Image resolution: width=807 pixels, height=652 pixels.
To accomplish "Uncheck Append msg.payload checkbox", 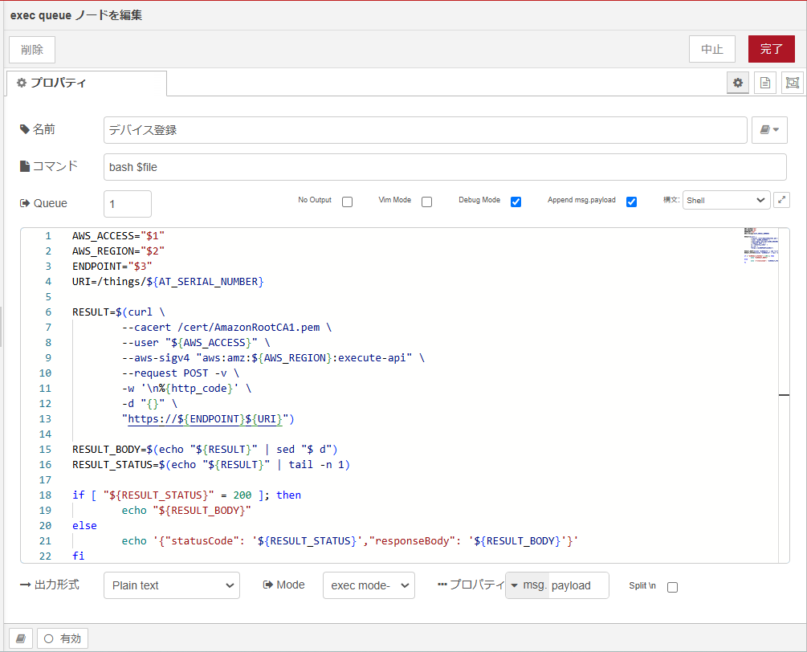I will click(x=631, y=202).
